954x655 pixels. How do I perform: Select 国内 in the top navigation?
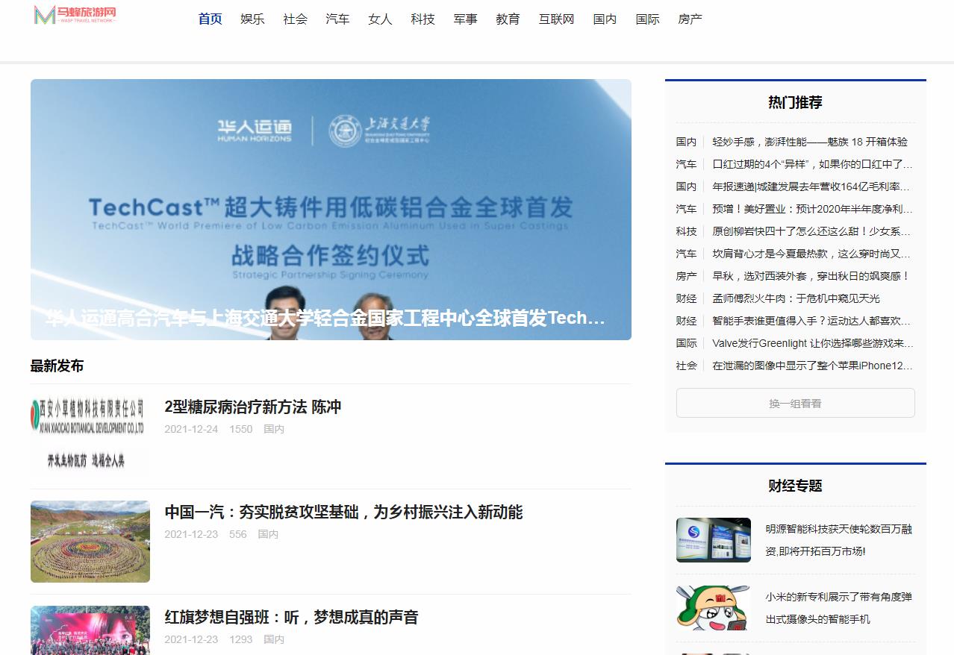pyautogui.click(x=605, y=19)
